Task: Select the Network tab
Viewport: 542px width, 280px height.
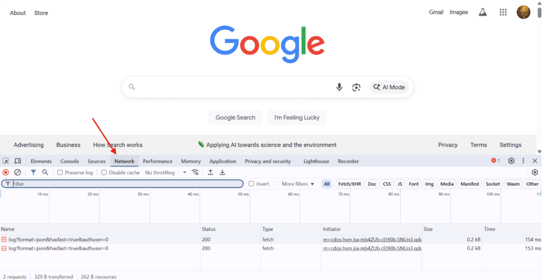Action: pyautogui.click(x=124, y=161)
